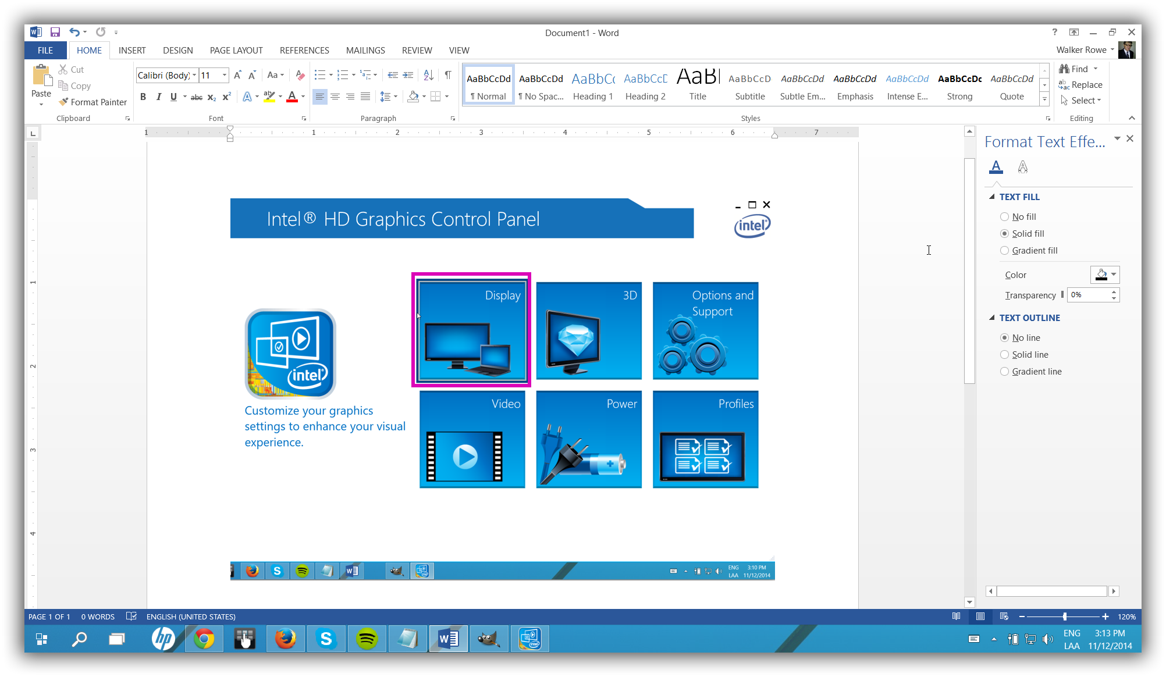Click the inserted Intel control panel image
This screenshot has height=677, width=1166.
502,389
